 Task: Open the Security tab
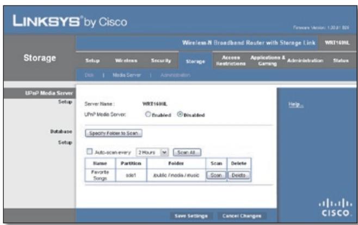click(161, 61)
